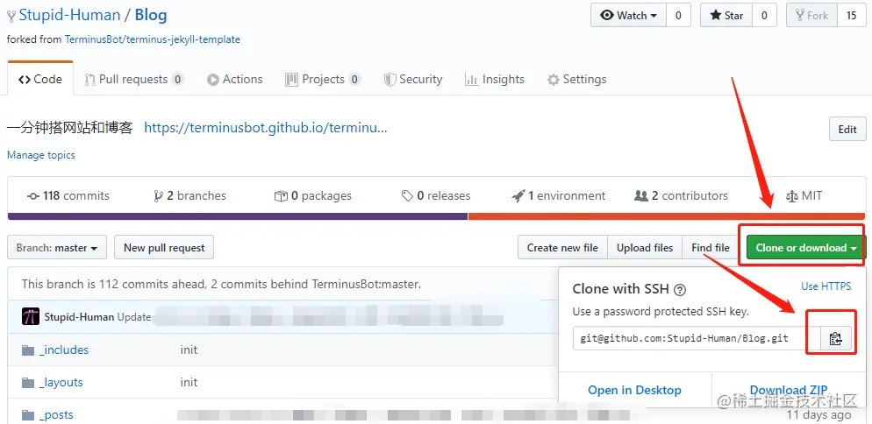Click Open in Desktop
This screenshot has height=424, width=872.
634,390
